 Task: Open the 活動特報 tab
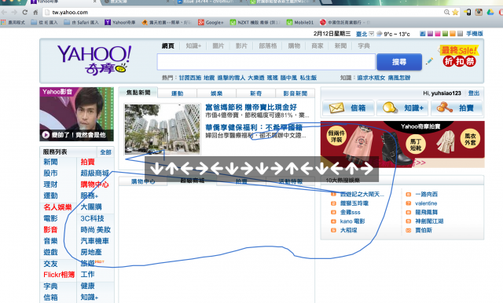(x=290, y=181)
